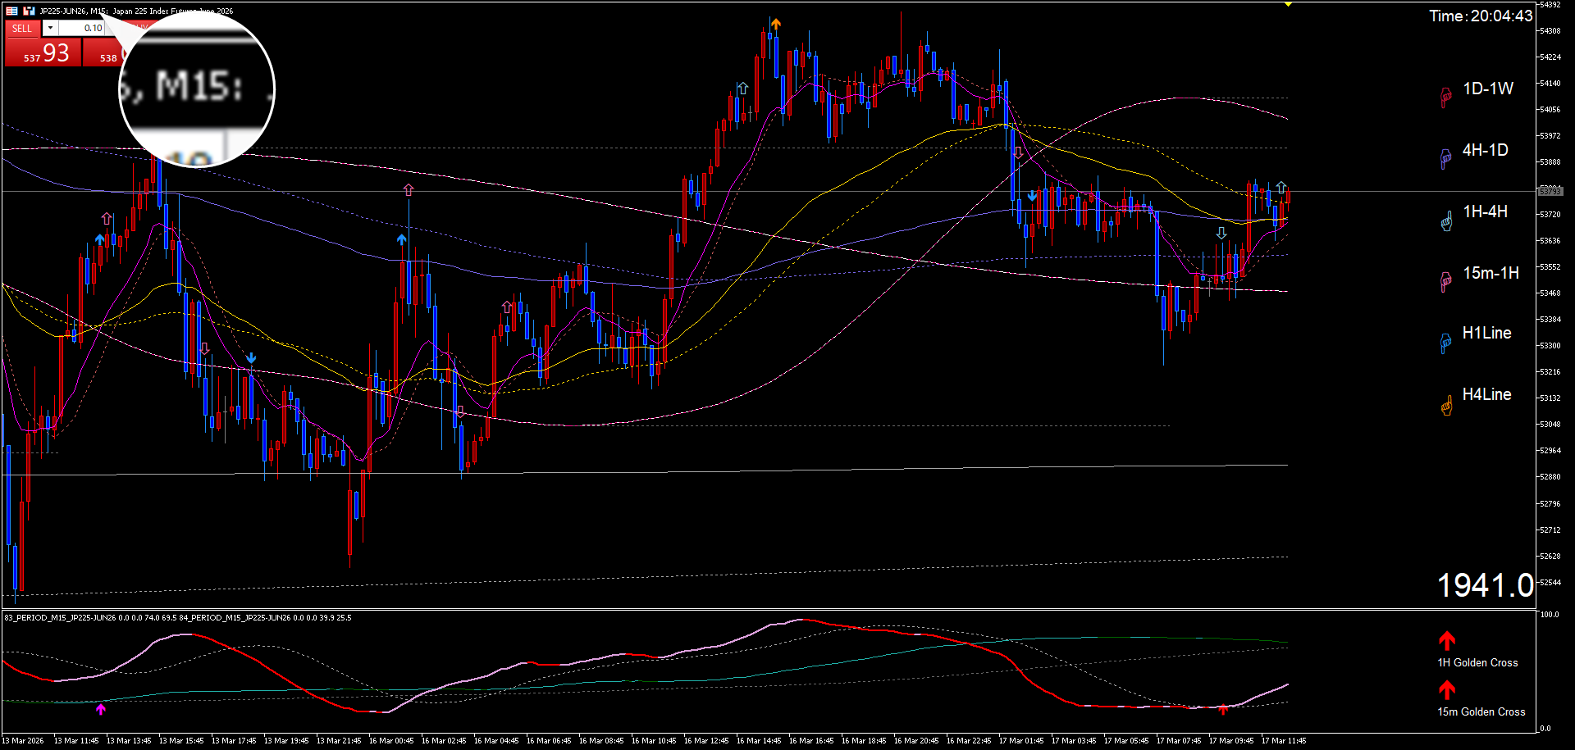This screenshot has width=1575, height=750.
Task: Click the cyan hand icon beside 1H-4H
Action: (x=1445, y=220)
